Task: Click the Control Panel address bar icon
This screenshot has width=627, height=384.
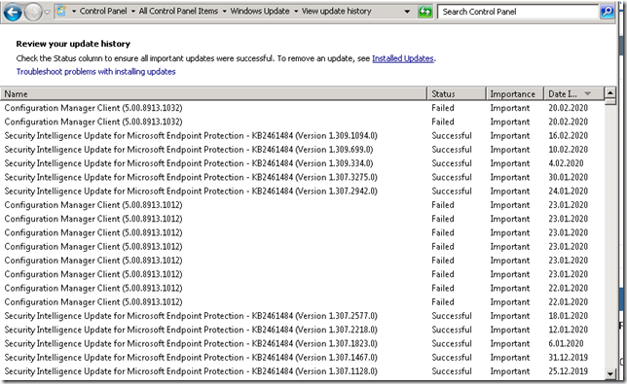Action: pos(60,11)
